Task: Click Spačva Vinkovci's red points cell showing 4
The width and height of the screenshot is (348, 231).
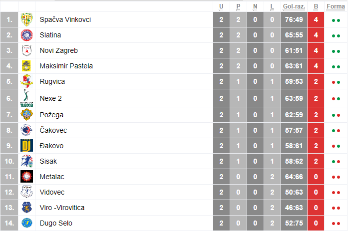Action: [x=316, y=19]
